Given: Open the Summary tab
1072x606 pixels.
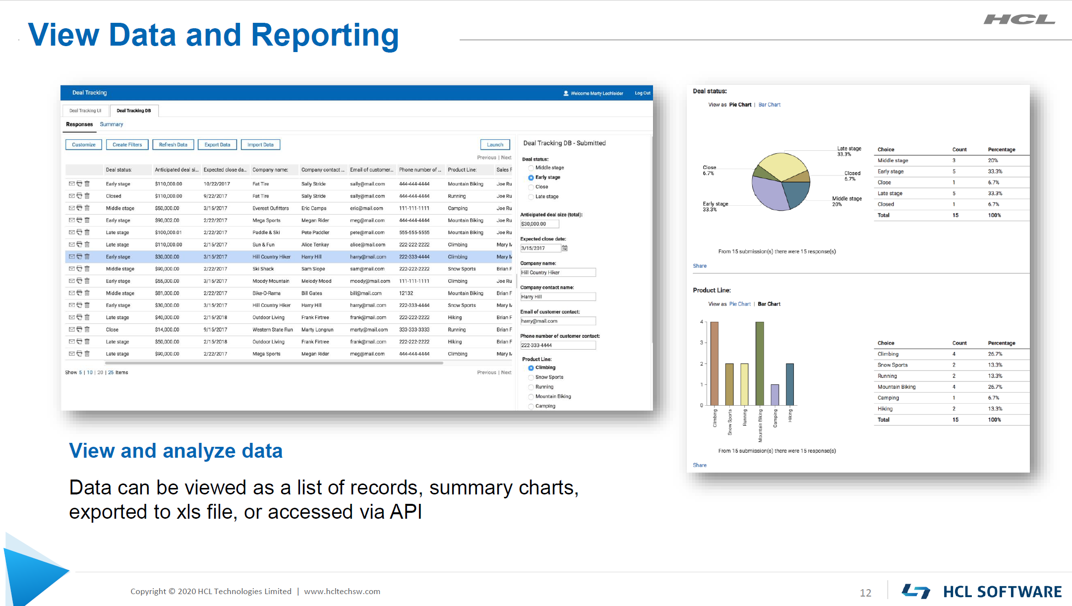Looking at the screenshot, I should pos(112,124).
